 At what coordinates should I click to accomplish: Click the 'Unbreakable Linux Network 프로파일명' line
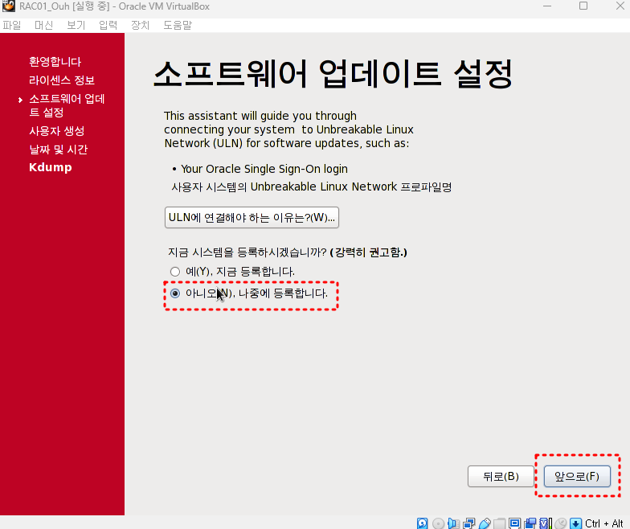click(x=312, y=187)
